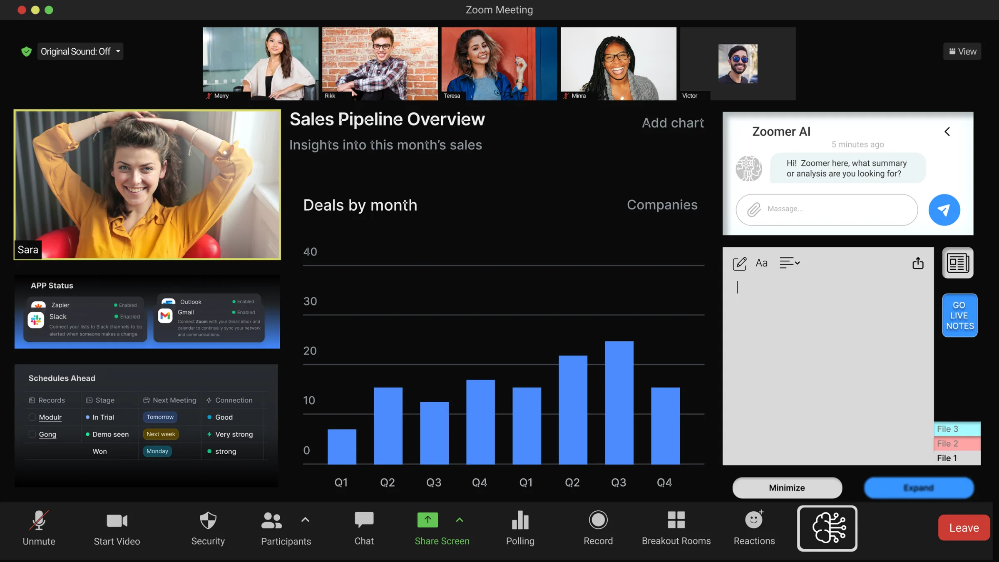Open the View layout menu

click(962, 51)
